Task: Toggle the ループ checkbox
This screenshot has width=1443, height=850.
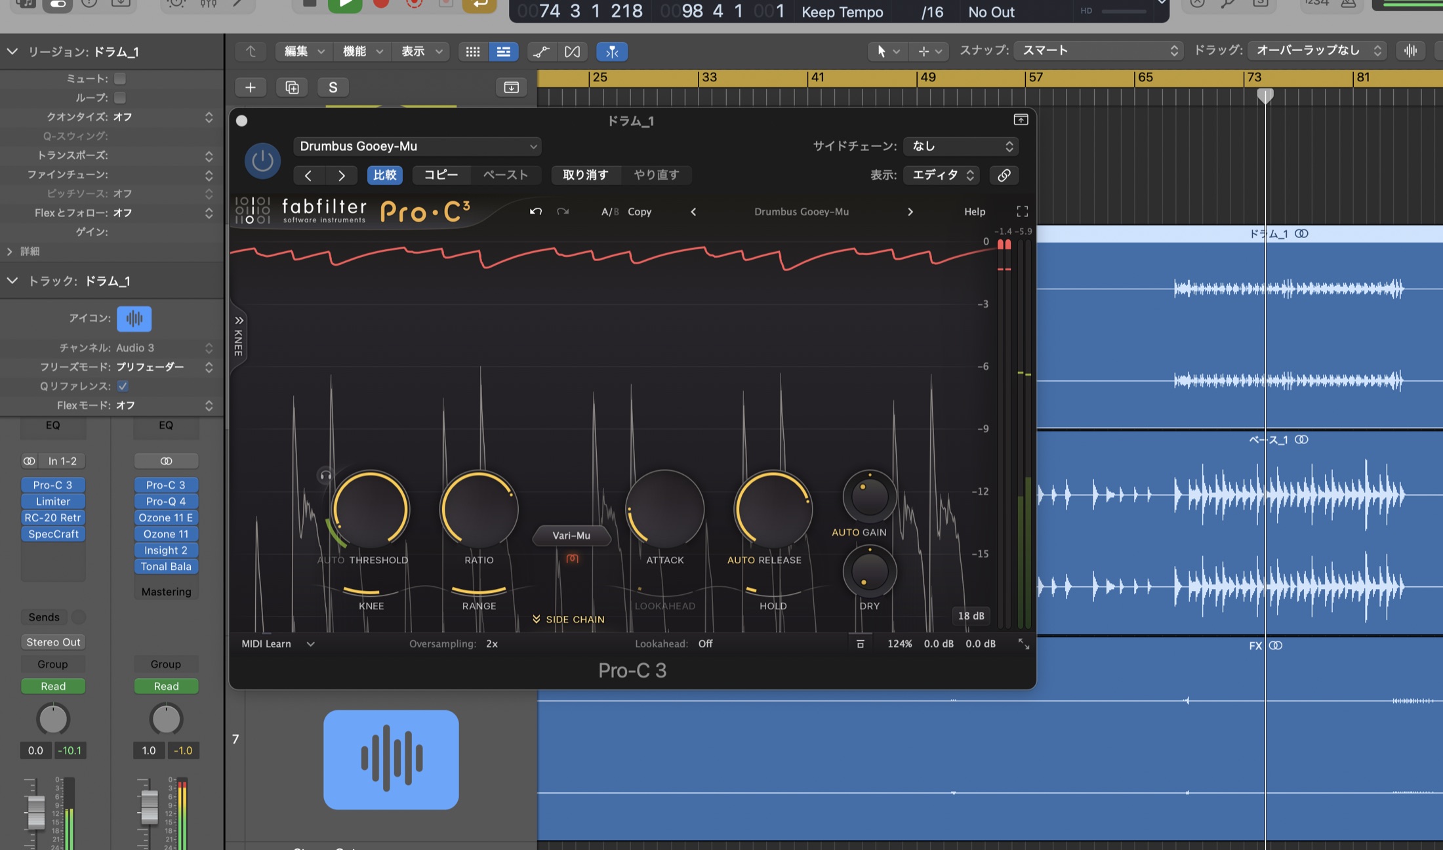Action: pos(120,98)
